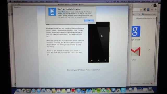Open Google Chrome from the Dock

pyautogui.click(x=108, y=90)
